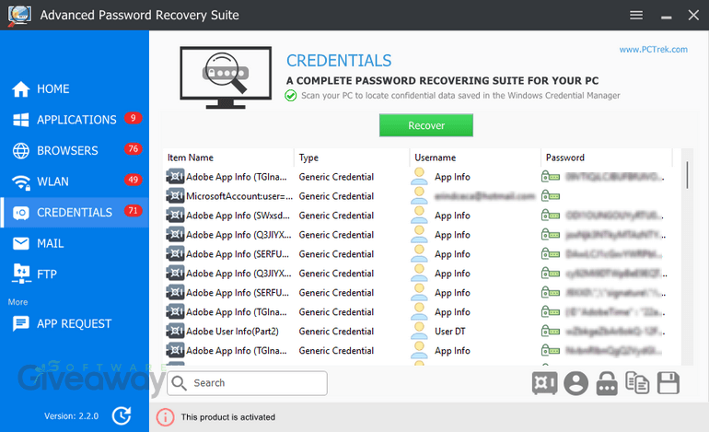Click the Home house icon
The image size is (709, 432).
(x=21, y=89)
